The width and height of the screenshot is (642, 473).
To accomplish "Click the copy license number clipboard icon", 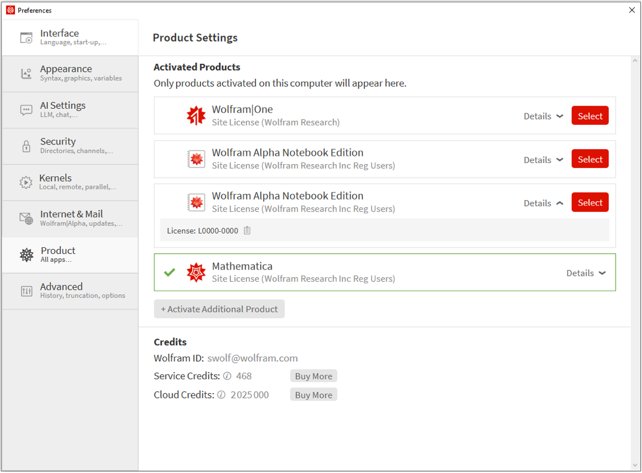I will 247,231.
